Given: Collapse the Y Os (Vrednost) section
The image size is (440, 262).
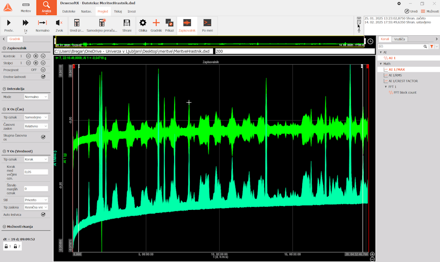Looking at the screenshot, I should coord(4,151).
